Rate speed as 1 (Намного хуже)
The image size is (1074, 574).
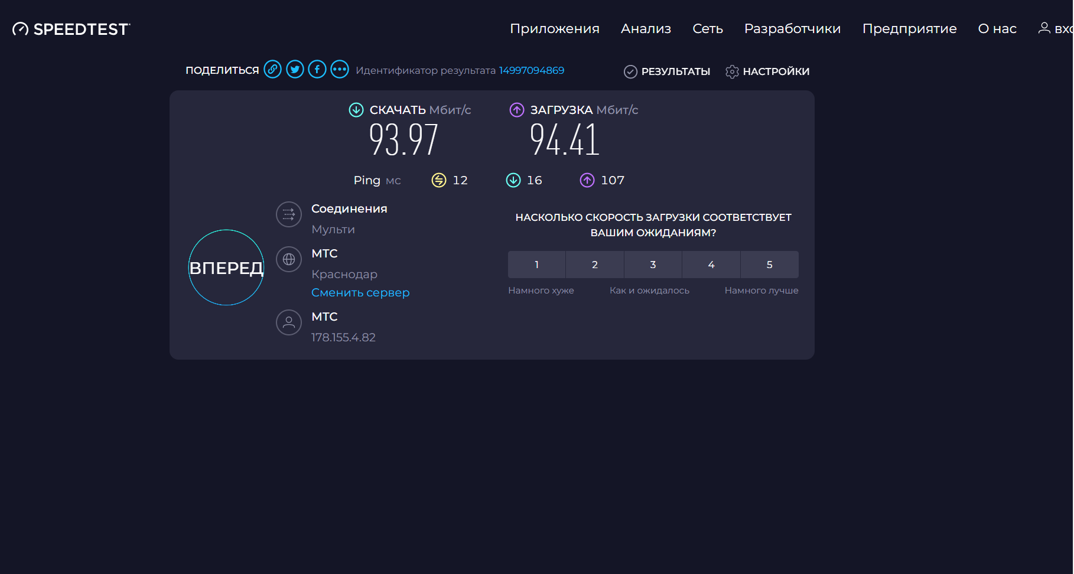tap(536, 265)
